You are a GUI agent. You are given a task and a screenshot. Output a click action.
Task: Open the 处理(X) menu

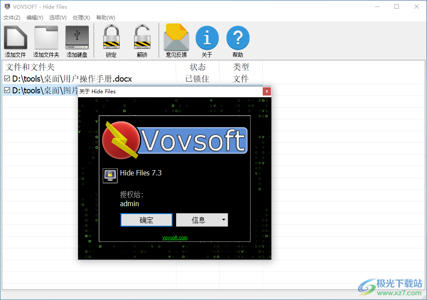pyautogui.click(x=81, y=18)
